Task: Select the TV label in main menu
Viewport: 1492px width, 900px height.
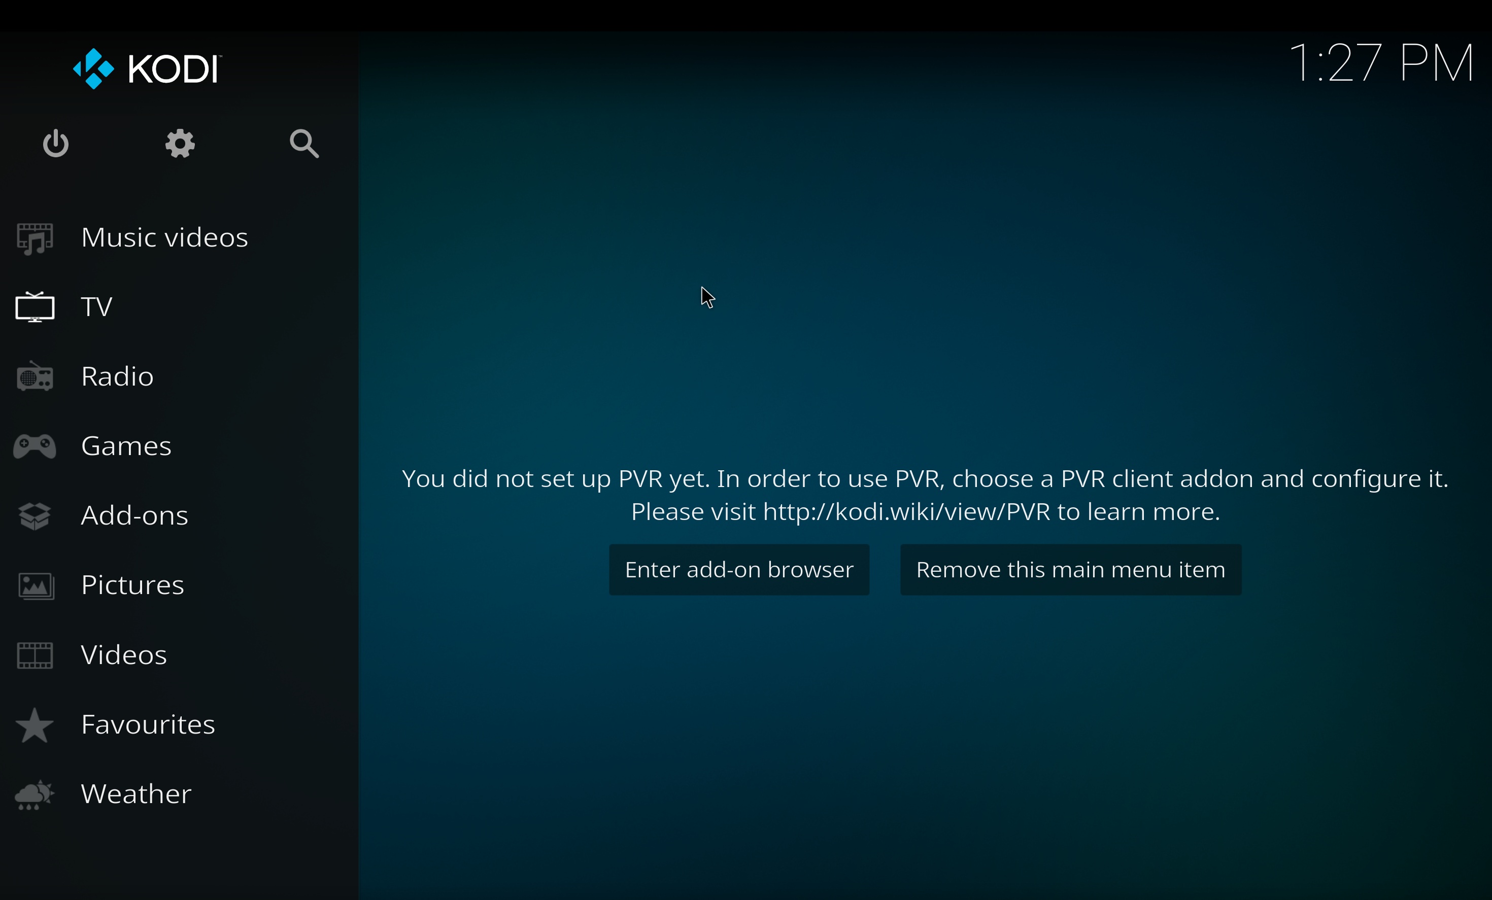Action: (x=97, y=307)
